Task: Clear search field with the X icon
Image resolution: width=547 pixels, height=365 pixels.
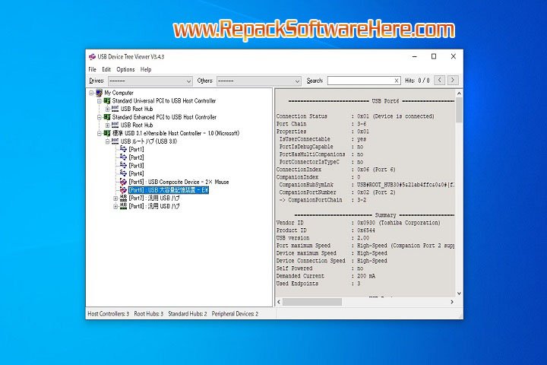Action: coord(397,81)
